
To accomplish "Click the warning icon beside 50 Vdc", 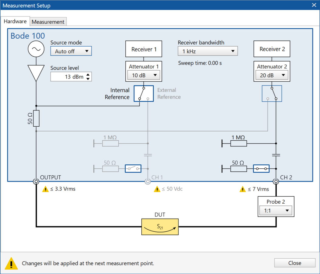I will click(157, 189).
